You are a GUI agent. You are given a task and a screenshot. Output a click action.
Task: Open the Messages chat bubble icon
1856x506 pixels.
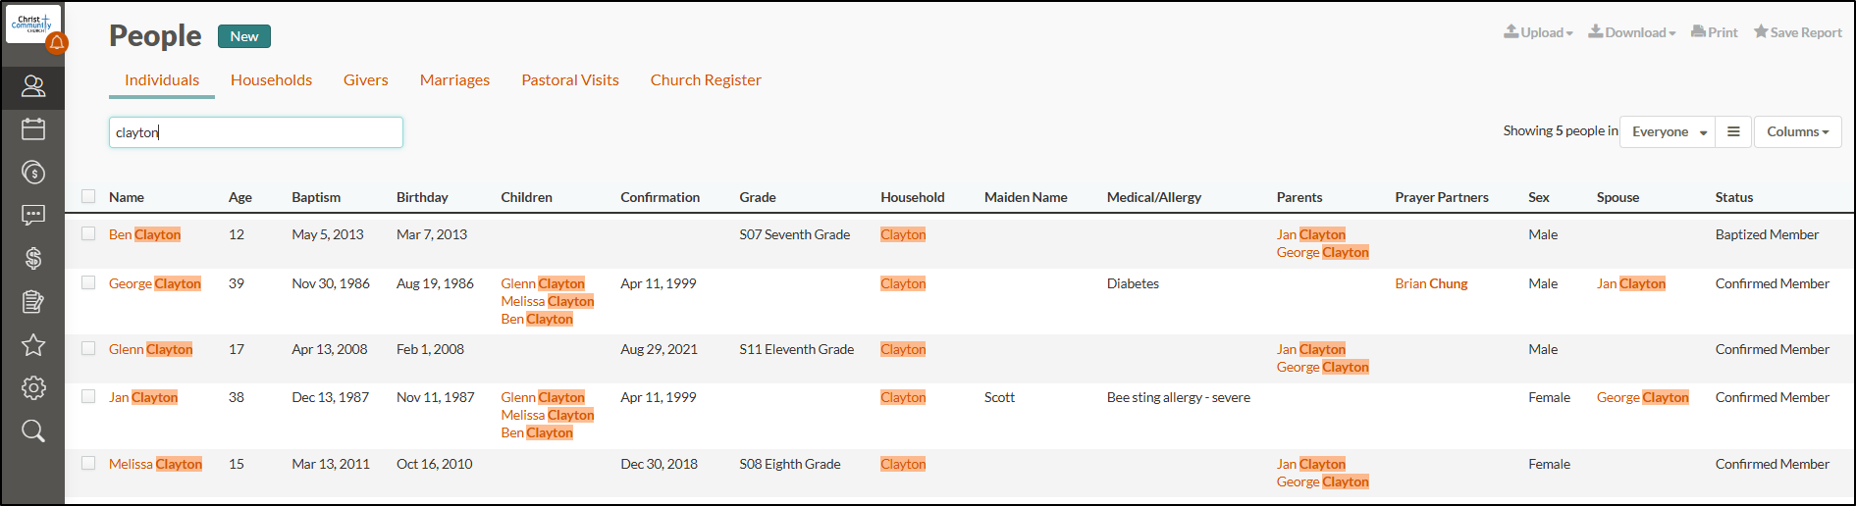(33, 215)
